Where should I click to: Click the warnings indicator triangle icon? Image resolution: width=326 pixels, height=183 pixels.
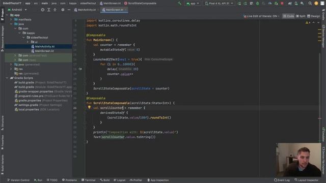coord(307,22)
